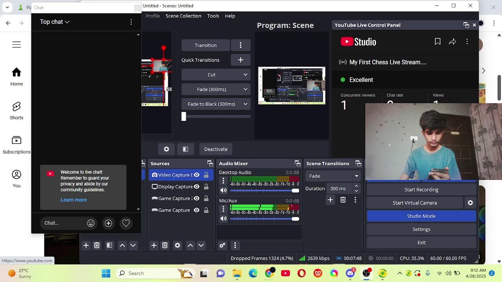Open the Tools menu
This screenshot has width=502, height=282.
(x=213, y=16)
